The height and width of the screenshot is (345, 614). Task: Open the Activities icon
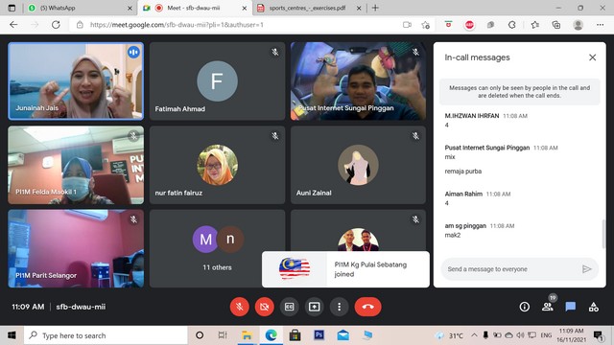[x=594, y=307]
